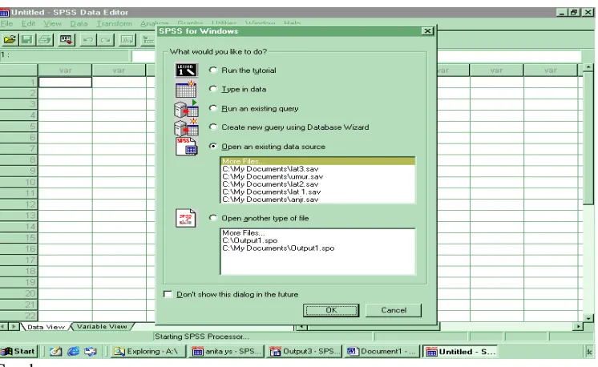The height and width of the screenshot is (367, 598).
Task: Click the another file type icon
Action: 186,218
